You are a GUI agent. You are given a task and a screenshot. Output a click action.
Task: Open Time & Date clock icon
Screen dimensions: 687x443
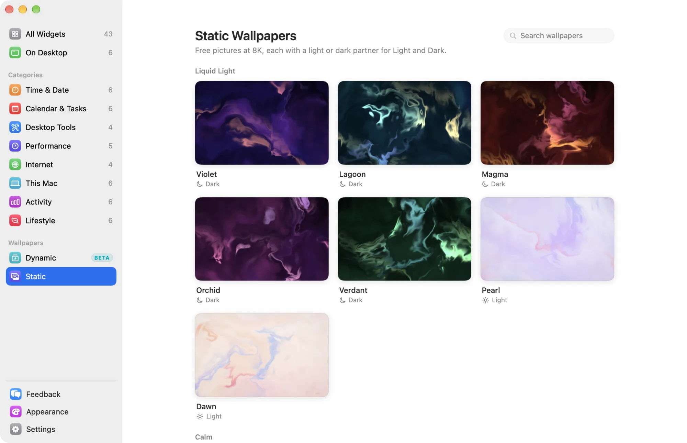(15, 90)
